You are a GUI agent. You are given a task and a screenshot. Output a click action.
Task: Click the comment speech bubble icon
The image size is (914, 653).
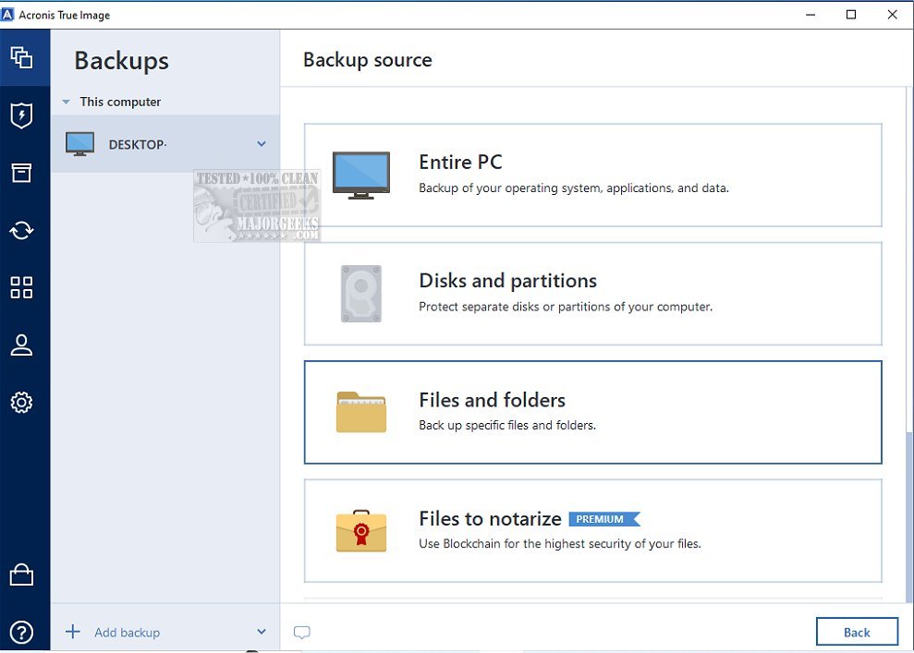pyautogui.click(x=302, y=632)
